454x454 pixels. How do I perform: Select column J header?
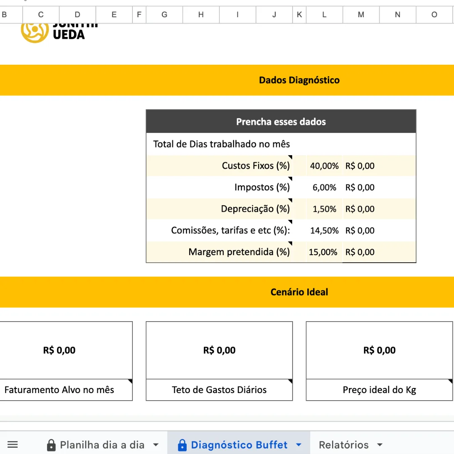[x=274, y=14]
